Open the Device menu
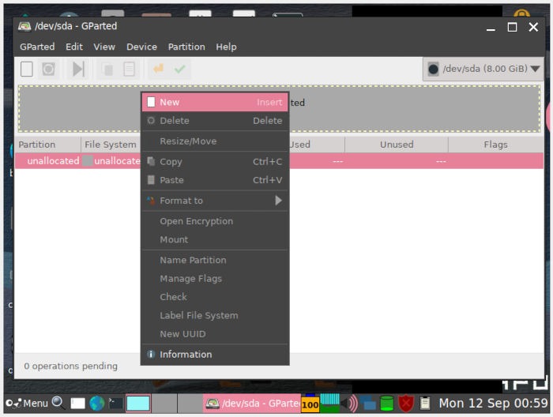Image resolution: width=553 pixels, height=417 pixels. (x=141, y=47)
